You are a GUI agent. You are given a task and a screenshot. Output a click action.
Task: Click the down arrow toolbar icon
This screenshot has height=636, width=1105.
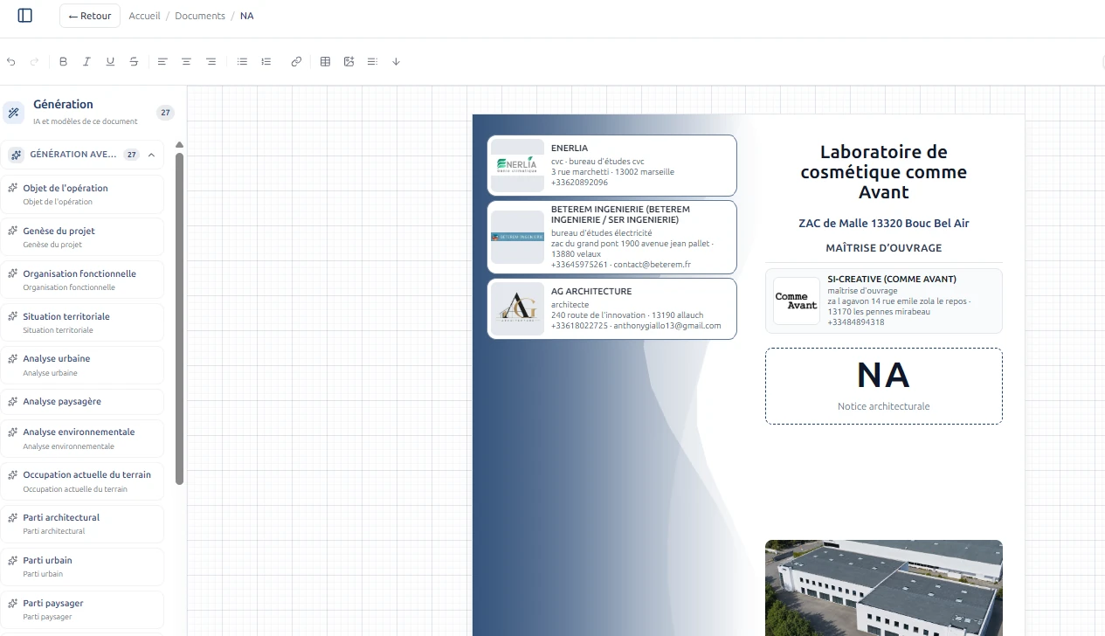pos(396,62)
